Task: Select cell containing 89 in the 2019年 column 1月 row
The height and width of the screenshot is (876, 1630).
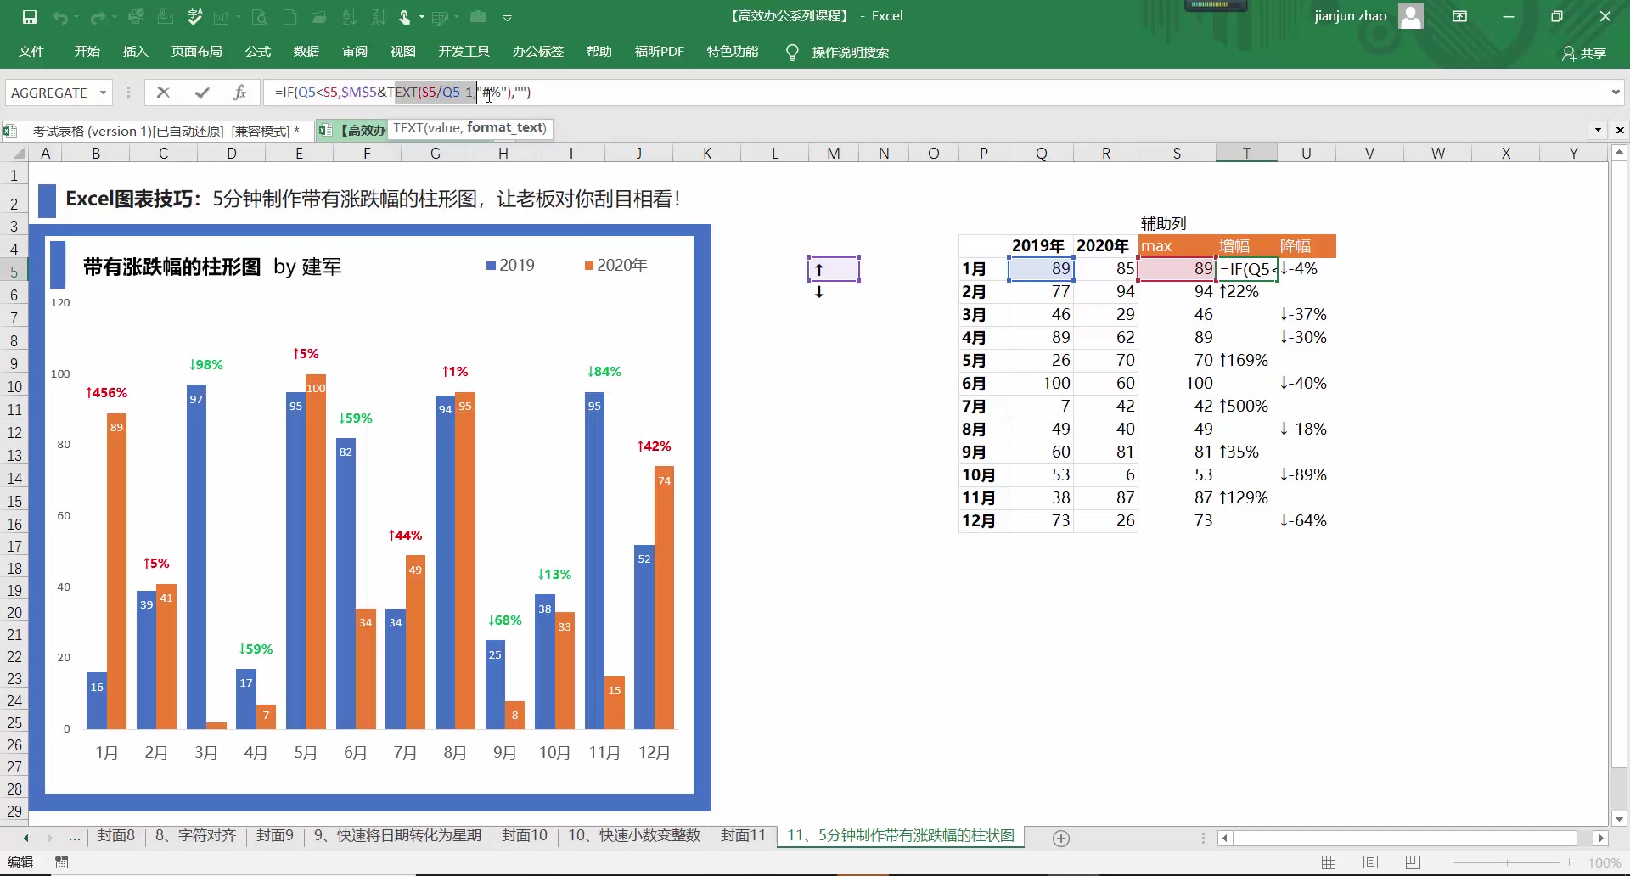Action: click(1042, 269)
